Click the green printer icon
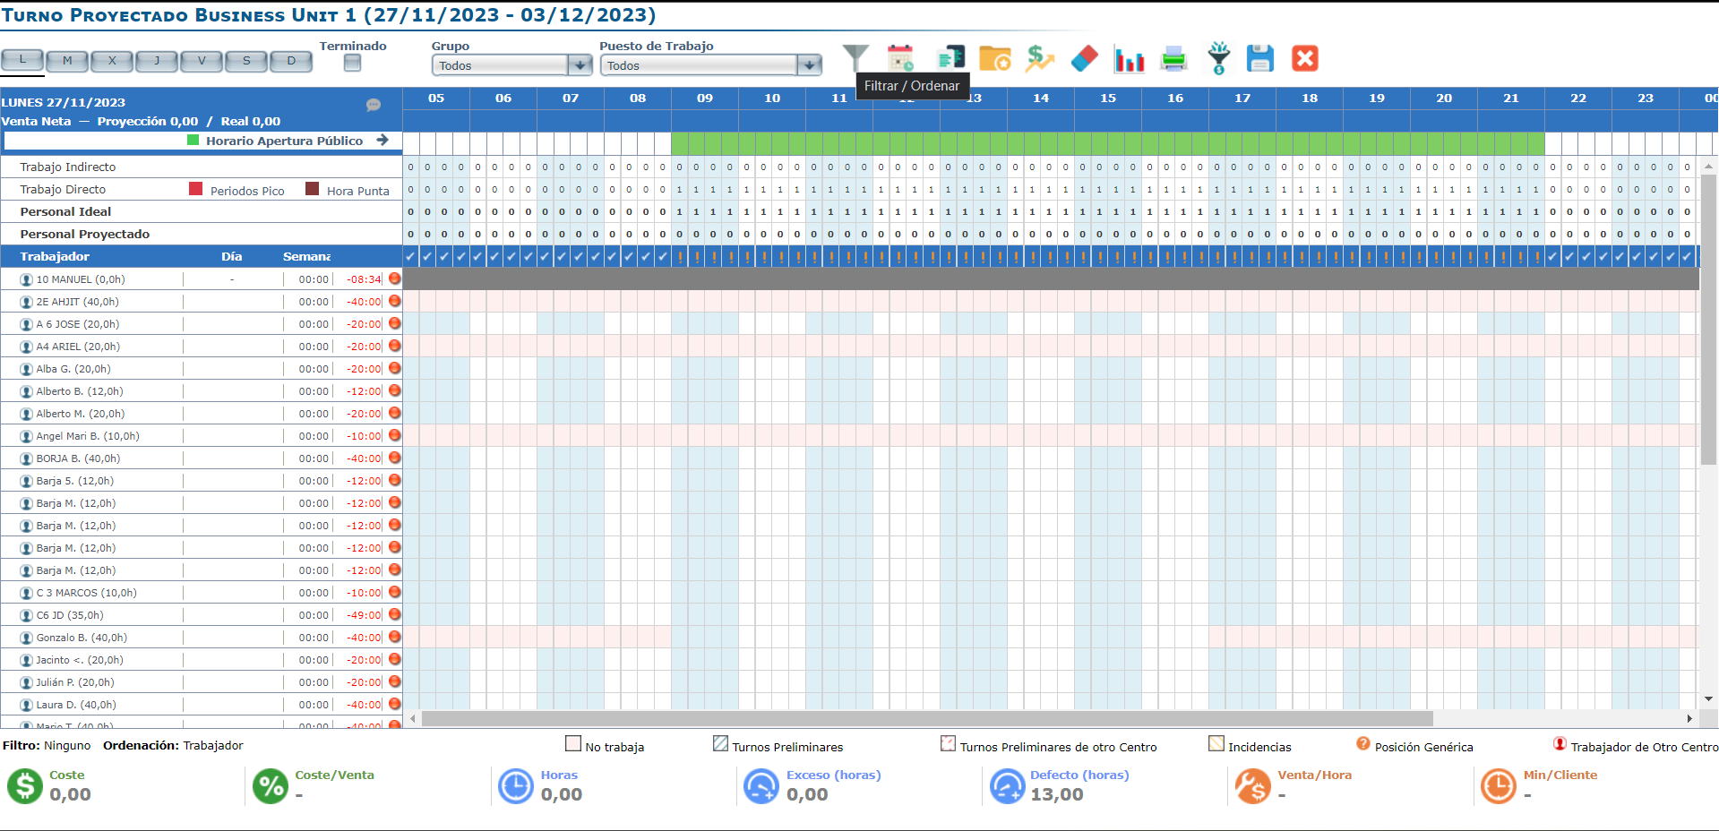This screenshot has width=1719, height=831. click(1173, 59)
